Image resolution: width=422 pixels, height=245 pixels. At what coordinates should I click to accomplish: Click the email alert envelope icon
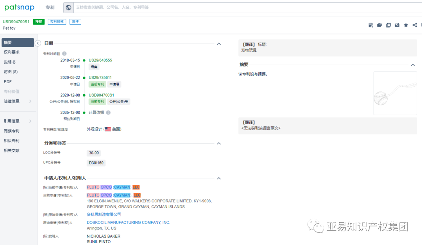point(397,25)
